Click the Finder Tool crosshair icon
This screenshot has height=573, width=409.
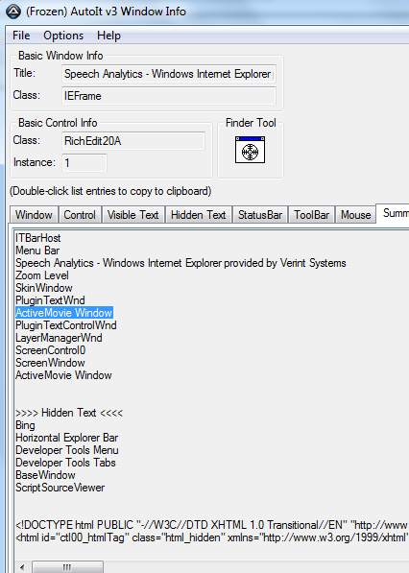click(250, 150)
